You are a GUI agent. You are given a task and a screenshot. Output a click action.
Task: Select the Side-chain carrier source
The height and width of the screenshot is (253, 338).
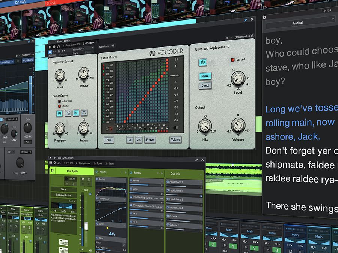coord(59,101)
